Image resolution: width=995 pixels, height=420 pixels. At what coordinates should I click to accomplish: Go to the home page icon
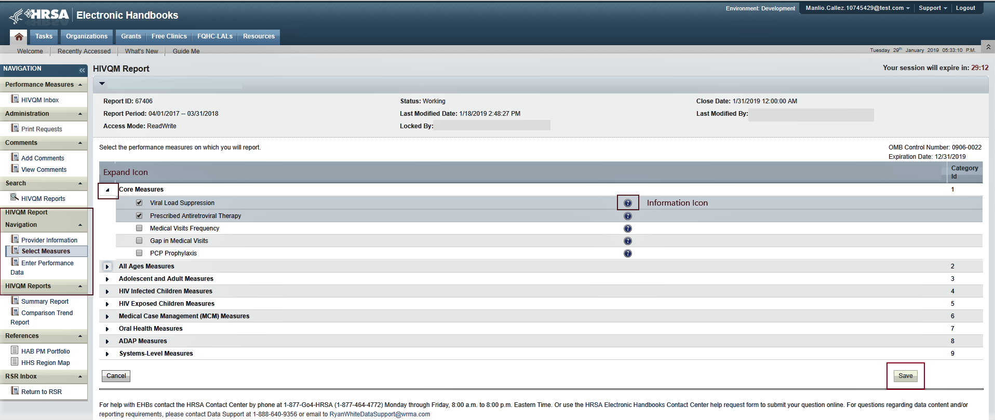19,36
